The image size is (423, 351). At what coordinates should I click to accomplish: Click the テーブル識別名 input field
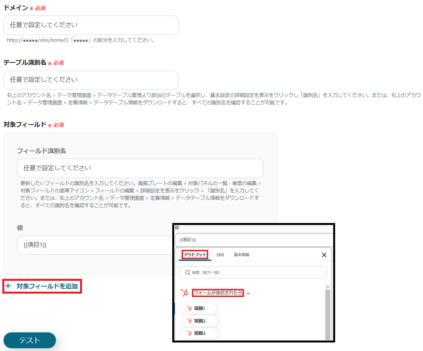[x=91, y=80]
